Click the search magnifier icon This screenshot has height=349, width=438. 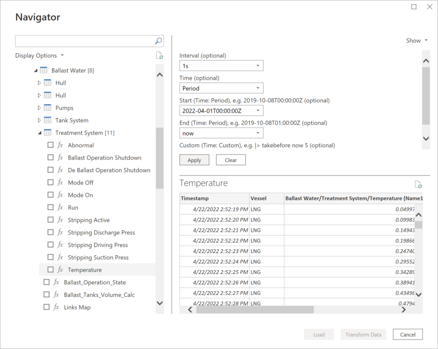[x=158, y=41]
